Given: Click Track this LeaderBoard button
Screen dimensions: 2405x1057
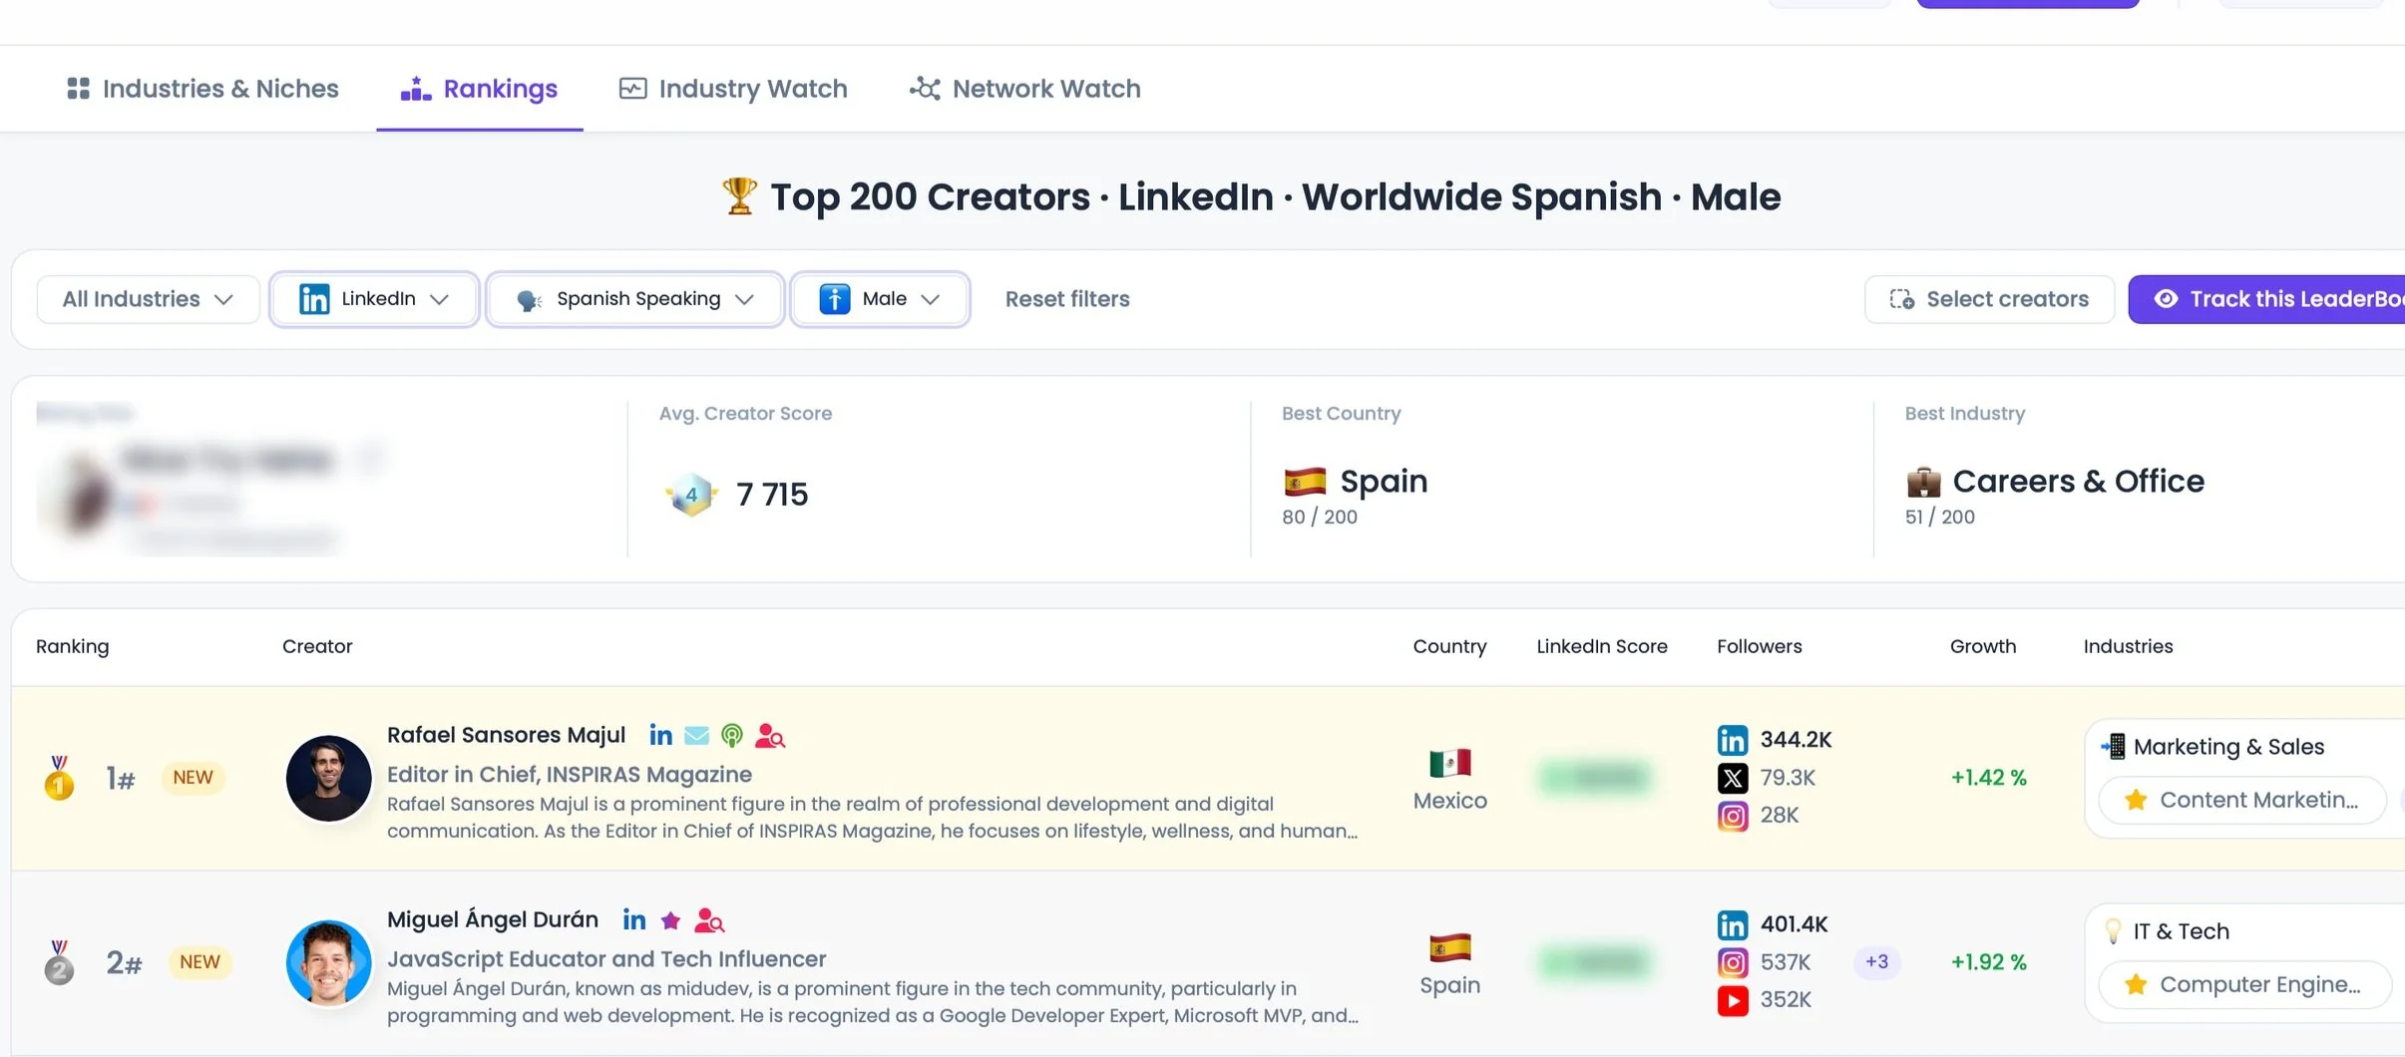Looking at the screenshot, I should click(2266, 299).
